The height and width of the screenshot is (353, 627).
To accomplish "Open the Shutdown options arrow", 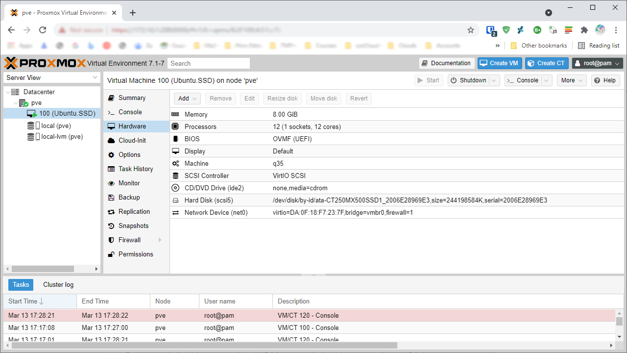I will 494,80.
